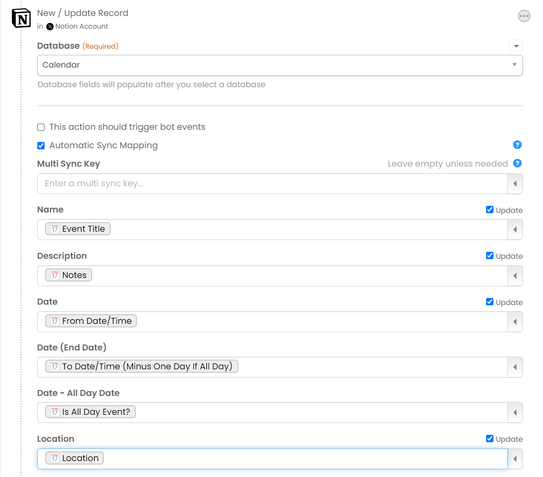Expand the field arrow beside Multi Sync Key input
Viewport: 543px width, 477px height.
[x=515, y=183]
